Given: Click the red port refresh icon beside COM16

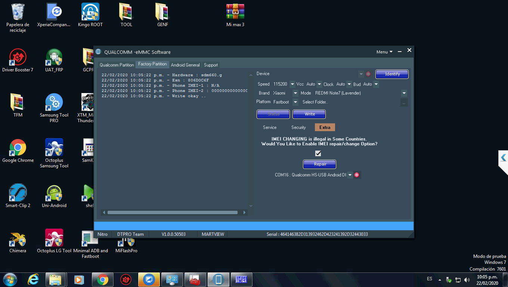Looking at the screenshot, I should [357, 175].
